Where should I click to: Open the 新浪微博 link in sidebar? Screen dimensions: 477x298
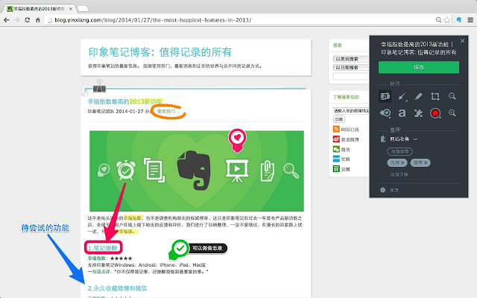[350, 139]
